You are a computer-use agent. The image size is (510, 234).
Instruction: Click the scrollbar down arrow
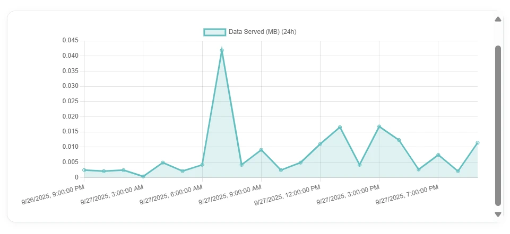498,214
